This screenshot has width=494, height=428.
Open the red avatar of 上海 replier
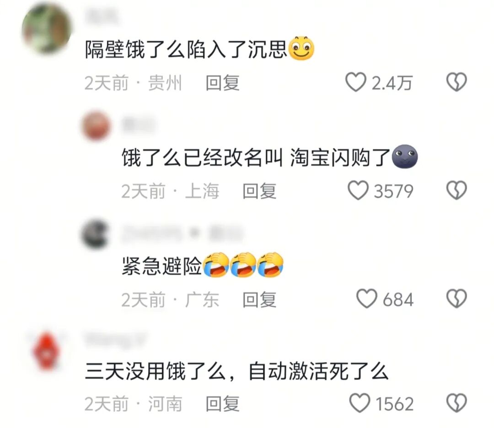(96, 125)
